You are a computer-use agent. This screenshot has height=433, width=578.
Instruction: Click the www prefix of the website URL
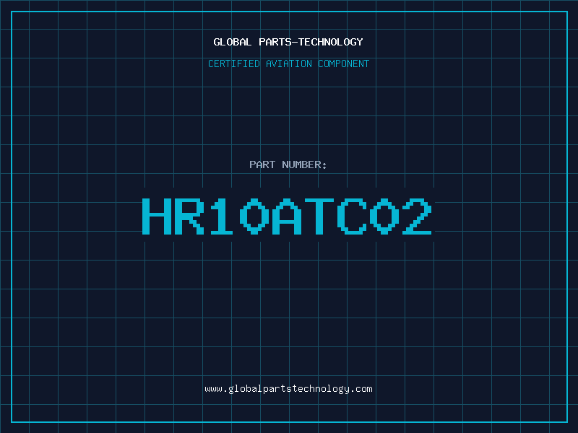(213, 388)
